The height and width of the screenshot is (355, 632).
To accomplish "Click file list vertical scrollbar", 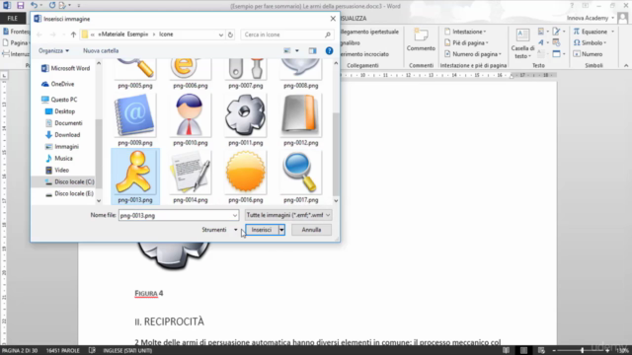I will (x=336, y=154).
